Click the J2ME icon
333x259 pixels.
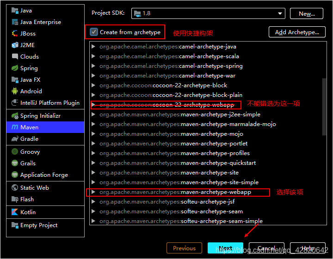coord(15,45)
